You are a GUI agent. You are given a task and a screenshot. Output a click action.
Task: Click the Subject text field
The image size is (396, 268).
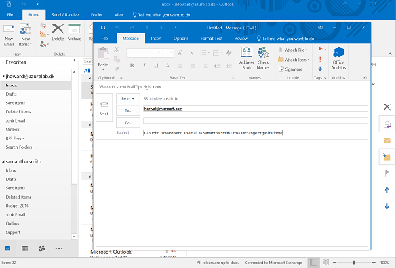(x=256, y=133)
